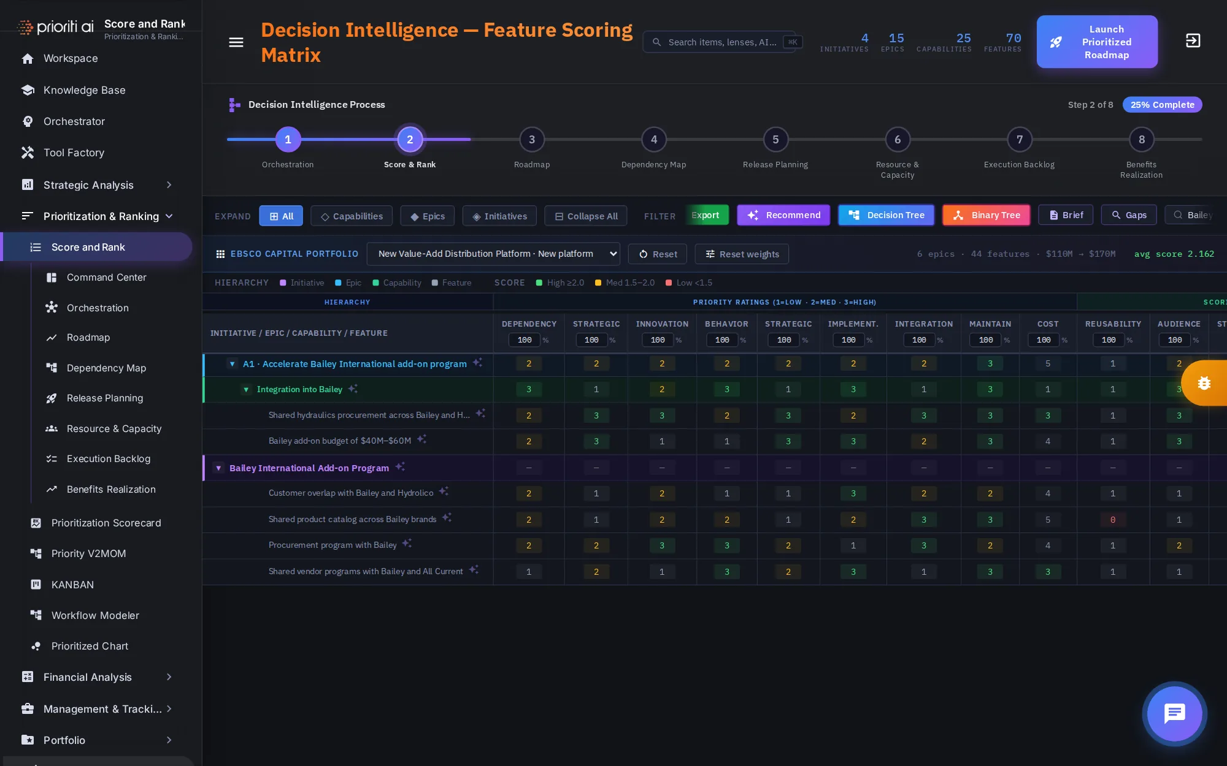Expand the Financial Analysis section
Screen dimensions: 1227x766
[97, 677]
